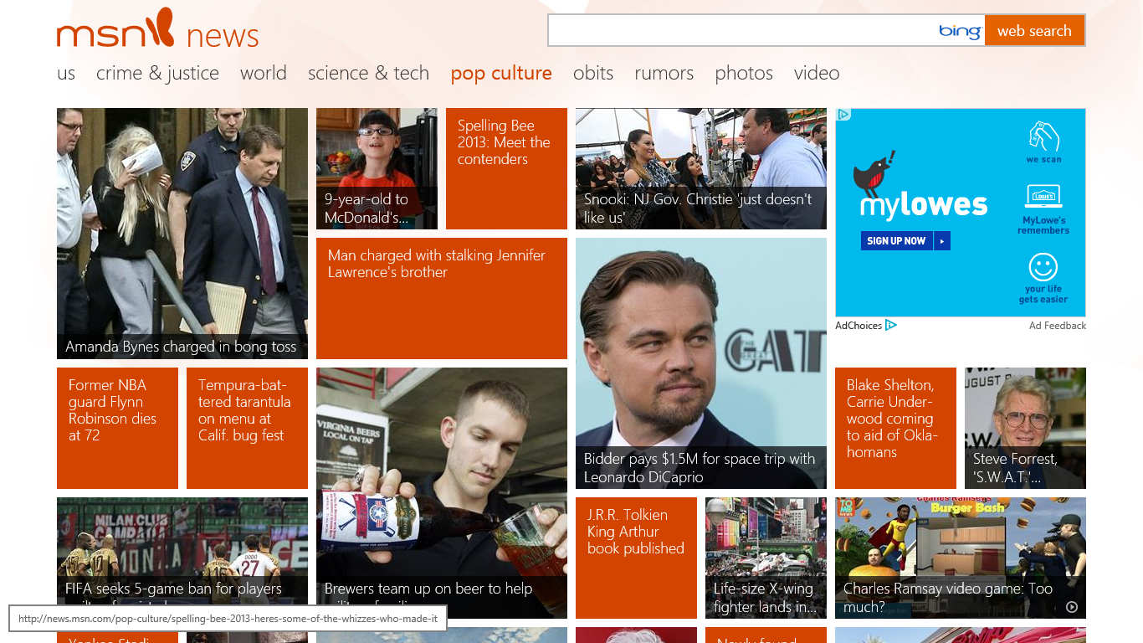The height and width of the screenshot is (643, 1143).
Task: Click the play icon on Charles Ramsay video tile
Action: click(1072, 607)
